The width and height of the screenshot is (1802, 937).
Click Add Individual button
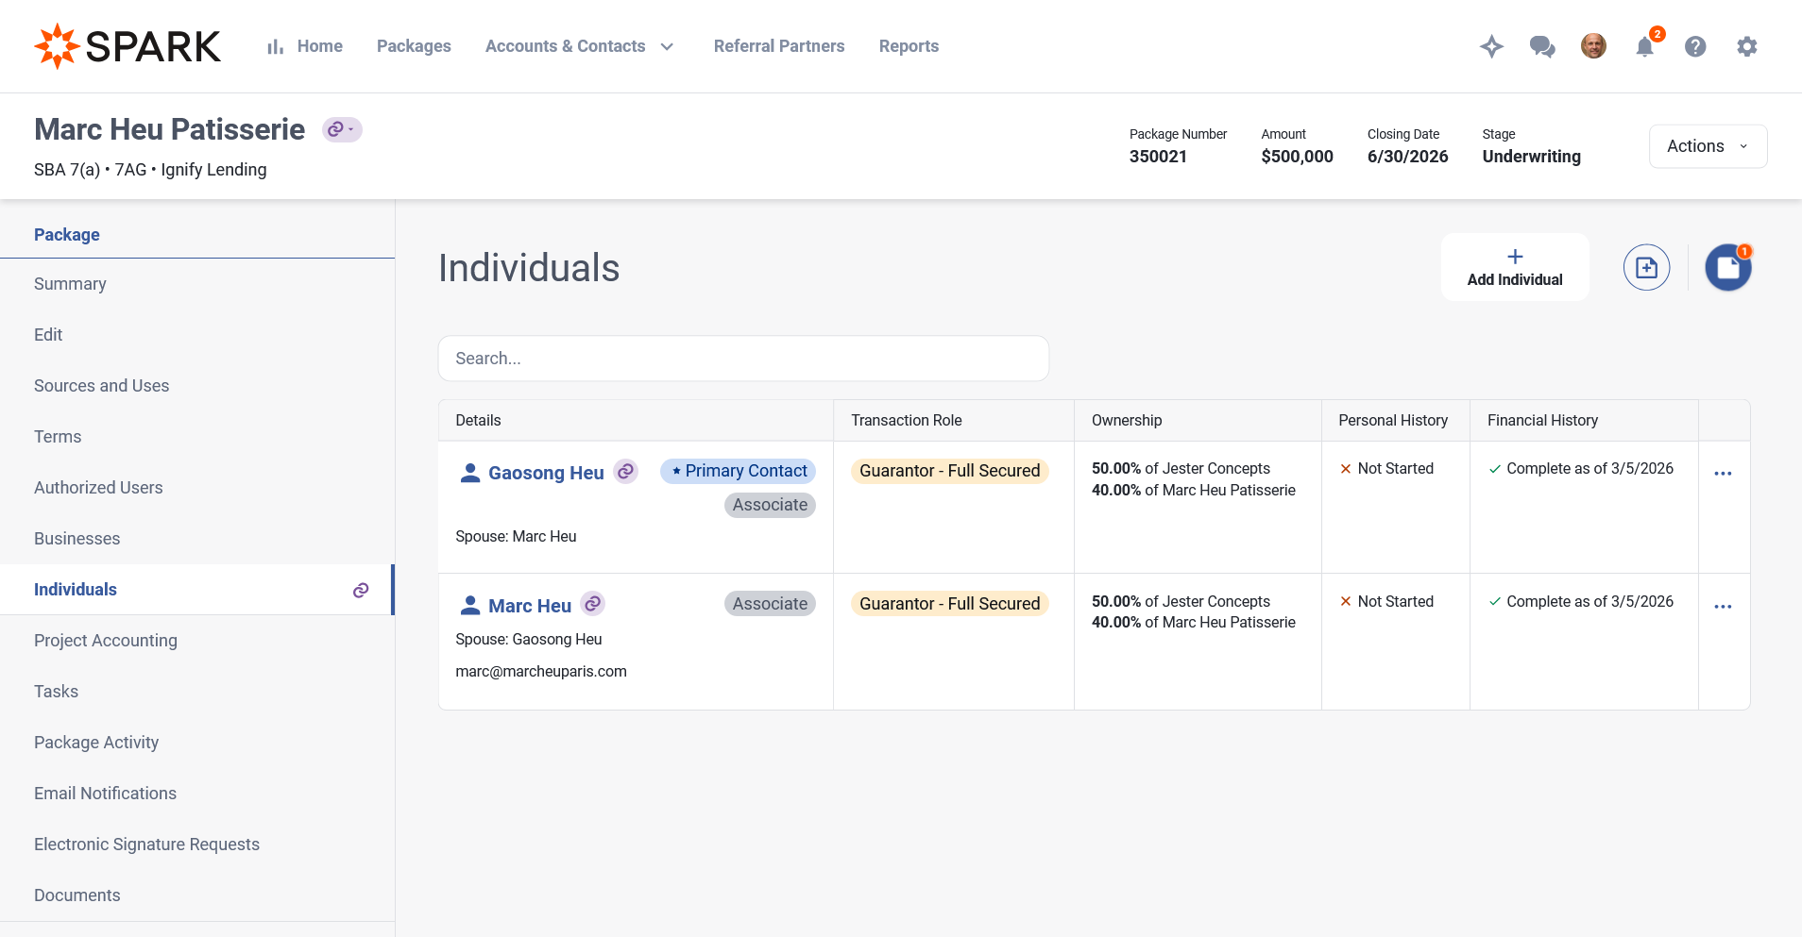click(x=1514, y=268)
